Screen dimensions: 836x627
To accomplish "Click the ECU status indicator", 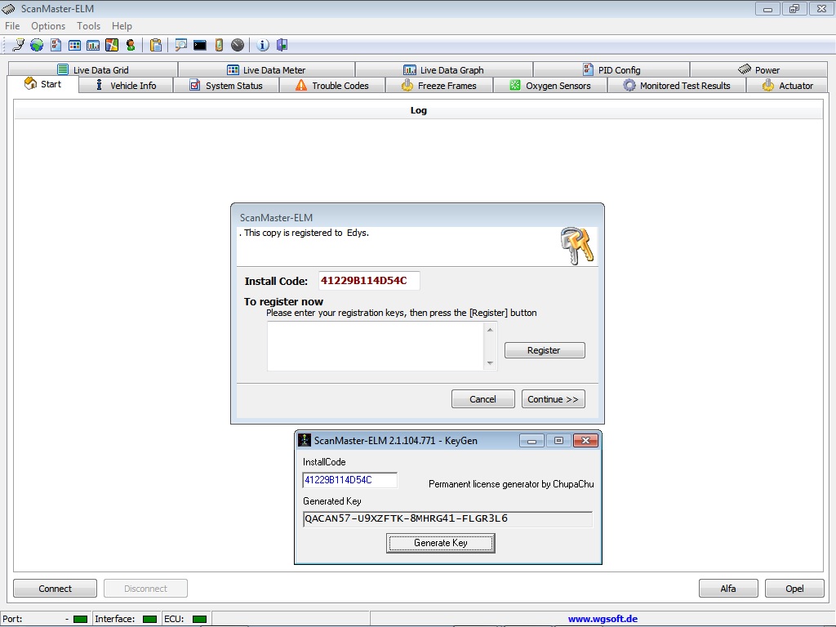I will click(x=199, y=619).
